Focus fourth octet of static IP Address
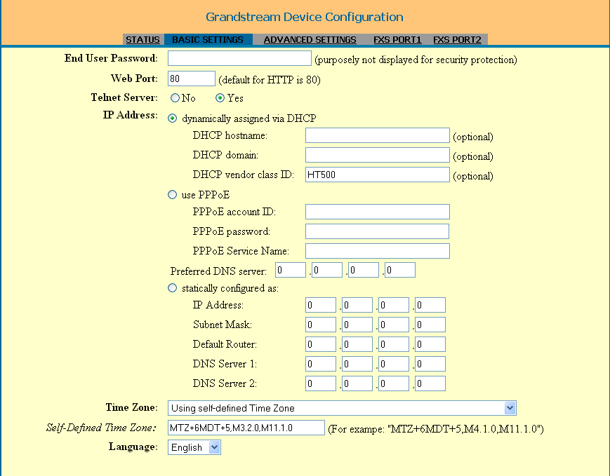 [430, 305]
